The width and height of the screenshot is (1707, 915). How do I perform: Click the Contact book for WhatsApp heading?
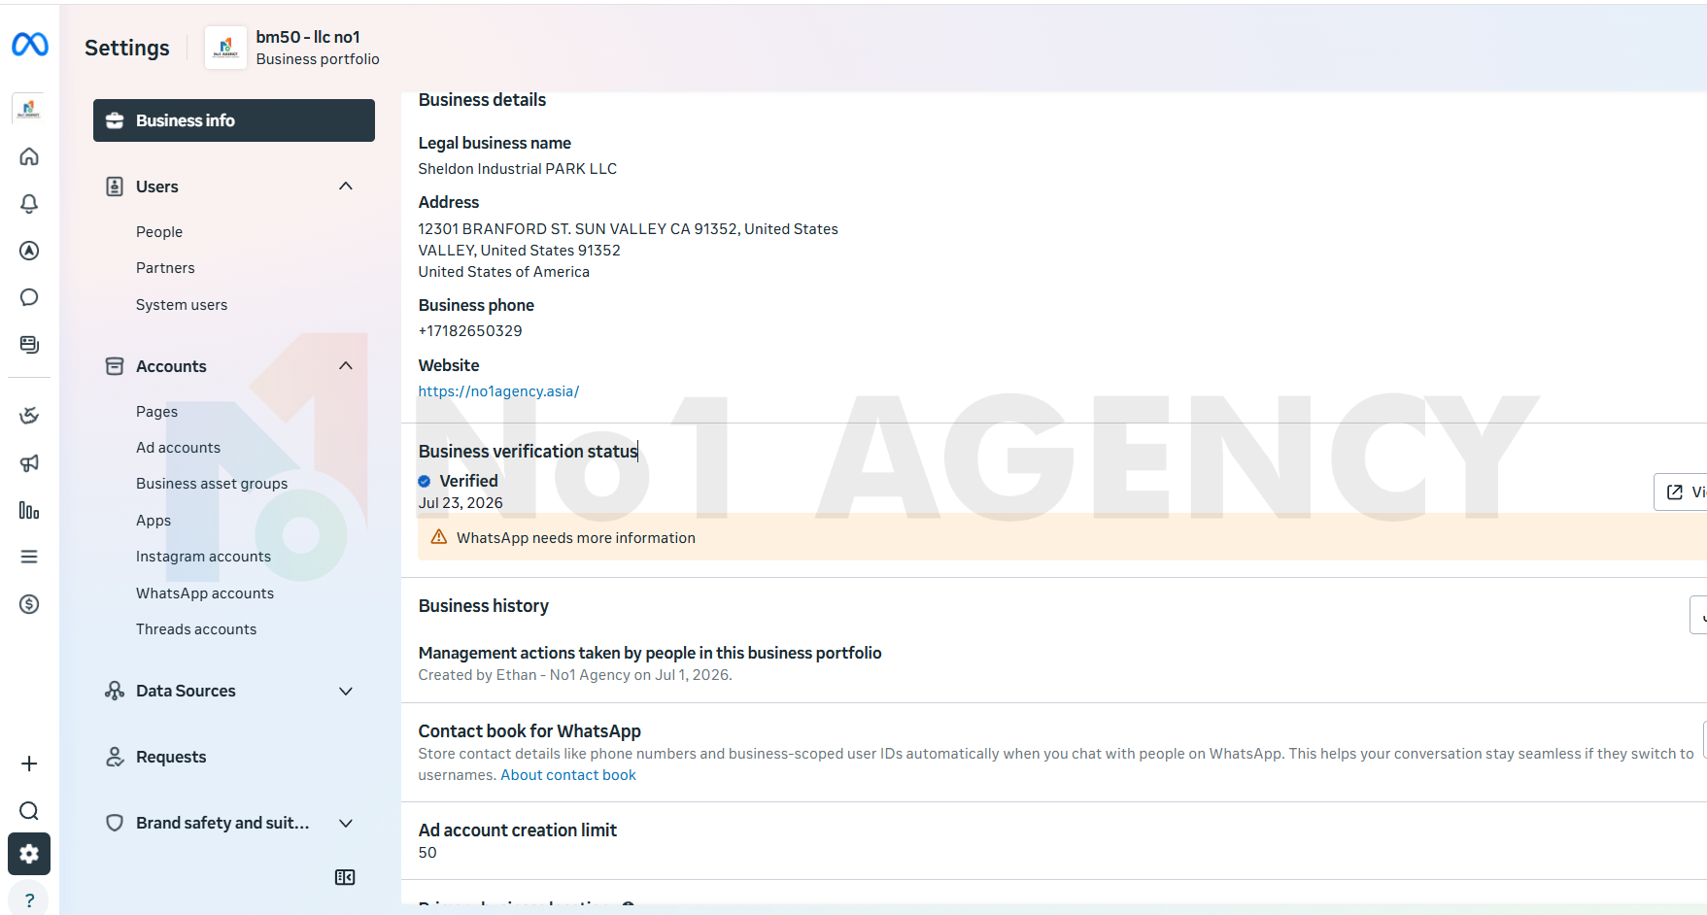529,731
